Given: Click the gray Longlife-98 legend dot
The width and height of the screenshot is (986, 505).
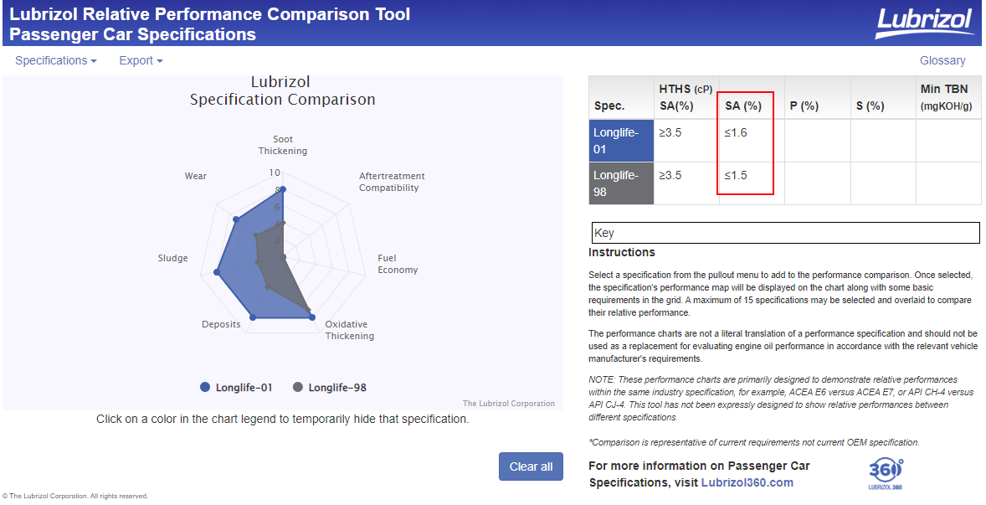Looking at the screenshot, I should coord(298,388).
